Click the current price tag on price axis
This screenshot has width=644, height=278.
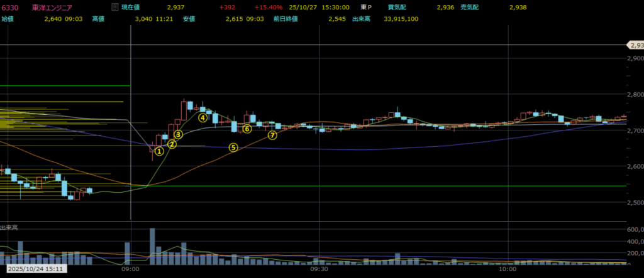[635, 45]
